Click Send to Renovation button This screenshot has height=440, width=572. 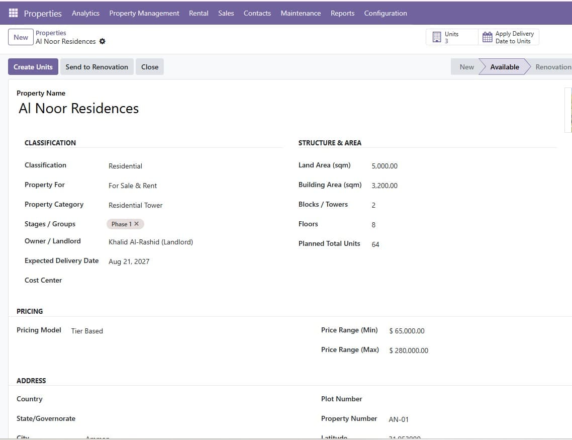coord(97,67)
